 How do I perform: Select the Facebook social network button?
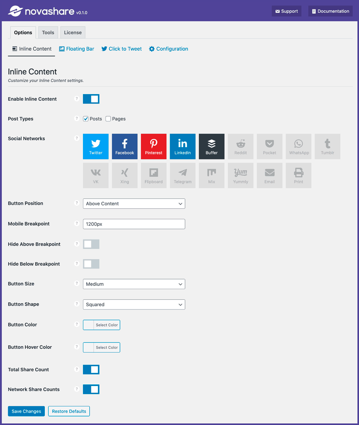tap(125, 146)
